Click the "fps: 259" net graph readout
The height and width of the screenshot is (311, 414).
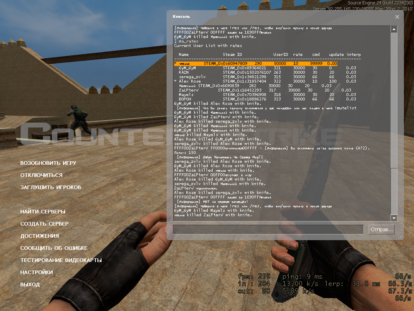click(254, 276)
